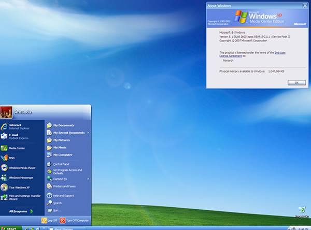311x230 pixels.
Task: Click the system tray clock
Action: click(303, 229)
